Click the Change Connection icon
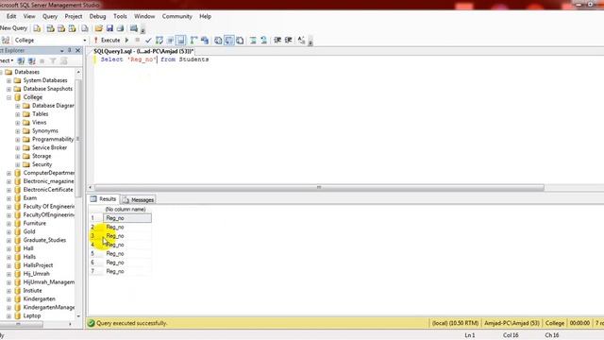 tap(6, 40)
